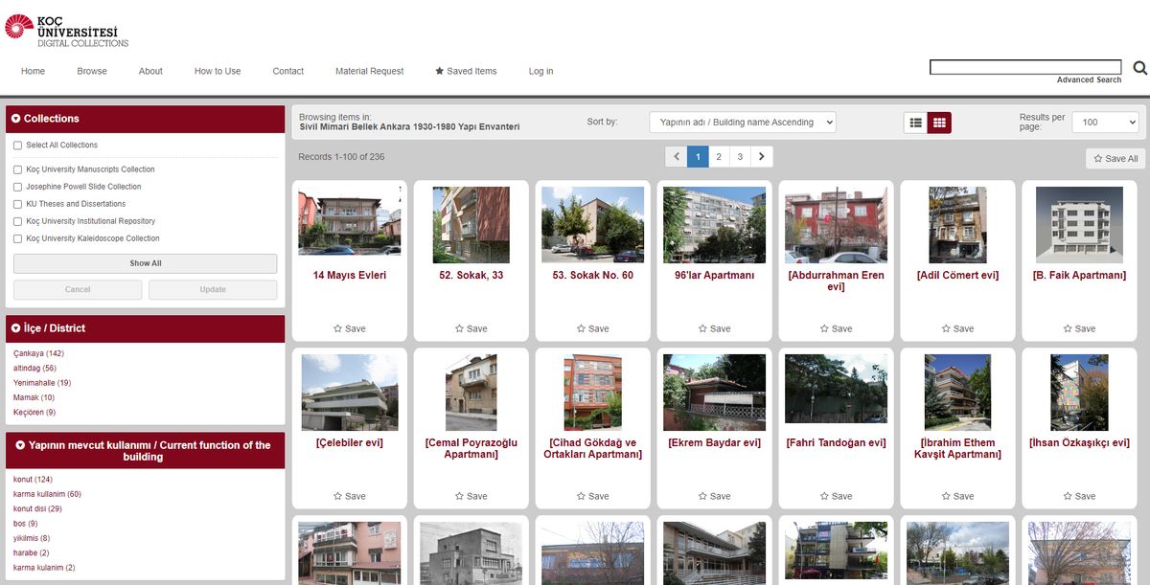Screen dimensions: 1150x585
Task: Open the Sort by dropdown
Action: tap(742, 123)
